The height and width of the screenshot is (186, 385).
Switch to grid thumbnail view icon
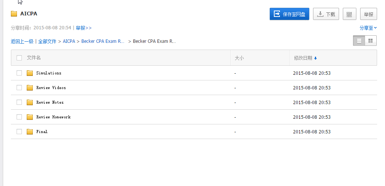[370, 41]
